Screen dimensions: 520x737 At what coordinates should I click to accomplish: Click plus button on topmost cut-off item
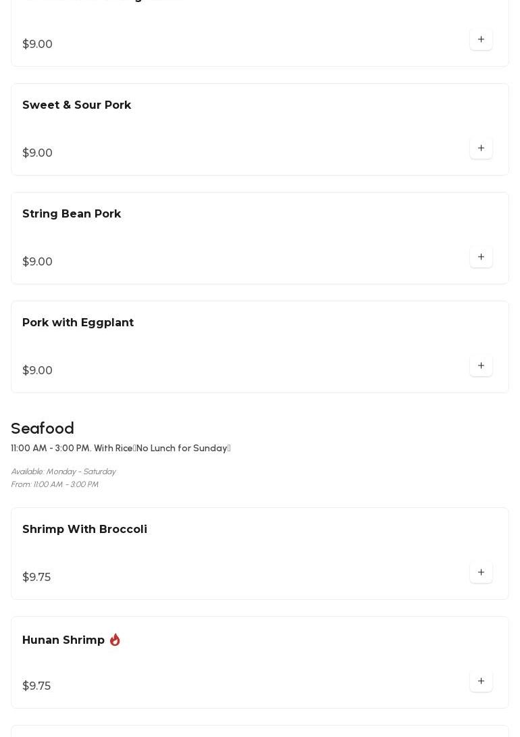[481, 39]
